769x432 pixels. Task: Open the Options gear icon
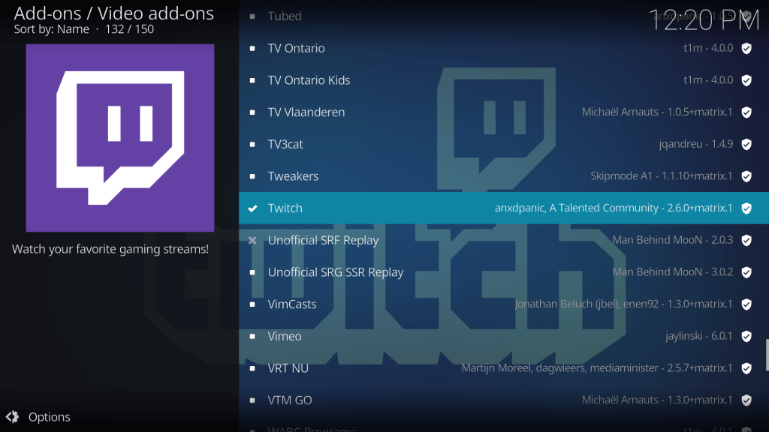pyautogui.click(x=14, y=416)
